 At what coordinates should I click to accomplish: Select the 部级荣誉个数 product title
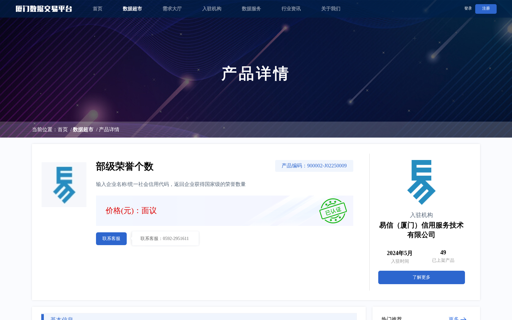tap(125, 166)
